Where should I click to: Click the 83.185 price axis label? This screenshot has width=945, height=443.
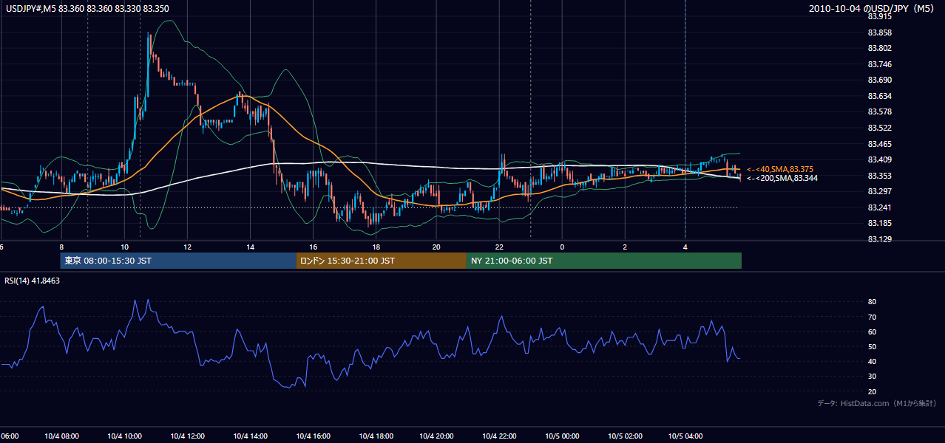tap(879, 223)
